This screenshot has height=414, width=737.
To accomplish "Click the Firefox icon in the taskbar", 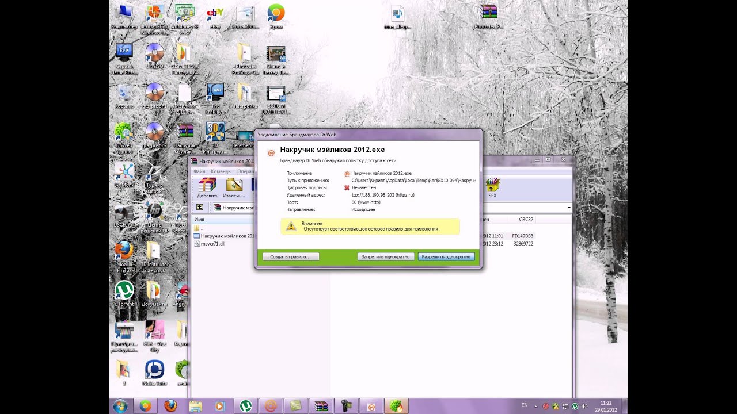I will coord(170,406).
